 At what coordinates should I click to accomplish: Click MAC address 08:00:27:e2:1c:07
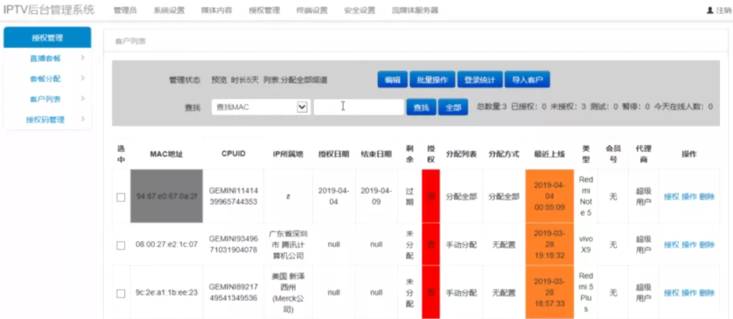click(x=166, y=244)
